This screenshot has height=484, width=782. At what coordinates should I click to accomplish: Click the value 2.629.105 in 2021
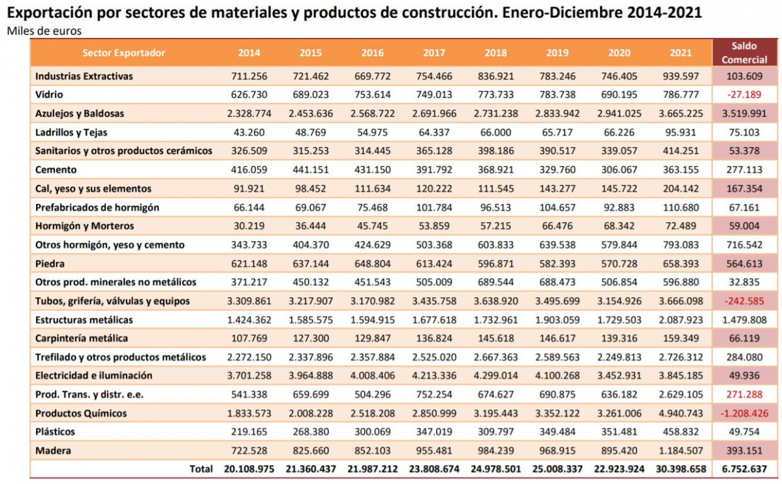click(x=681, y=394)
